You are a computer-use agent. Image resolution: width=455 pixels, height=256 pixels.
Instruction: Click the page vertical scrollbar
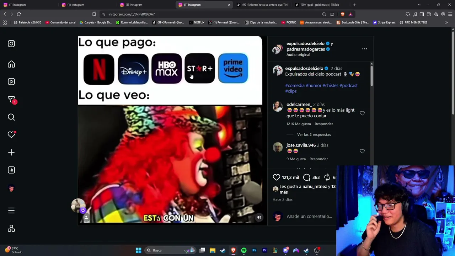[x=453, y=73]
